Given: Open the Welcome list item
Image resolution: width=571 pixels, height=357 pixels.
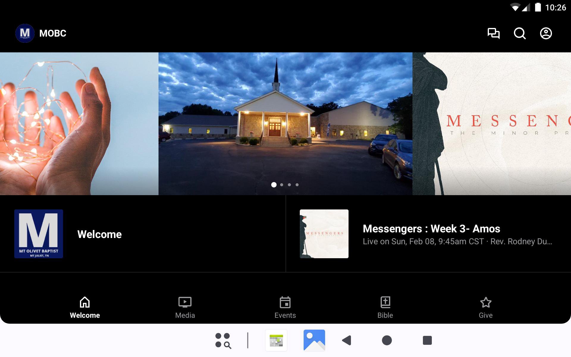Looking at the screenshot, I should [143, 234].
